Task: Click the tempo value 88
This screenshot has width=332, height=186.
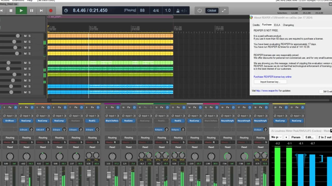Action: tap(142, 11)
